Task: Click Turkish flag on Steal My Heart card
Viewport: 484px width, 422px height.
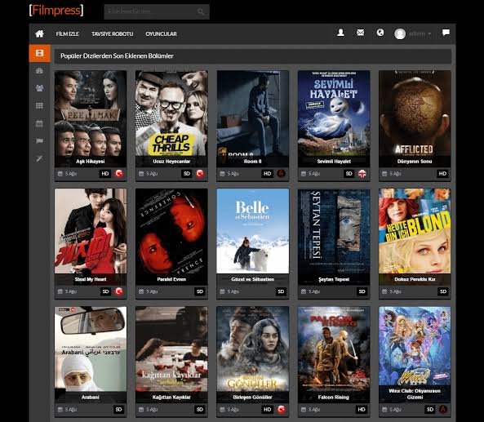Action: click(119, 291)
